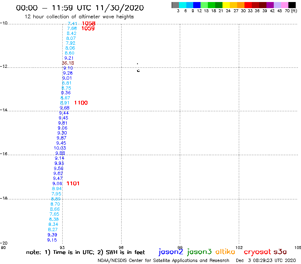Click the jason2 satellite legend label
This screenshot has width=301, height=264.
pos(171,252)
